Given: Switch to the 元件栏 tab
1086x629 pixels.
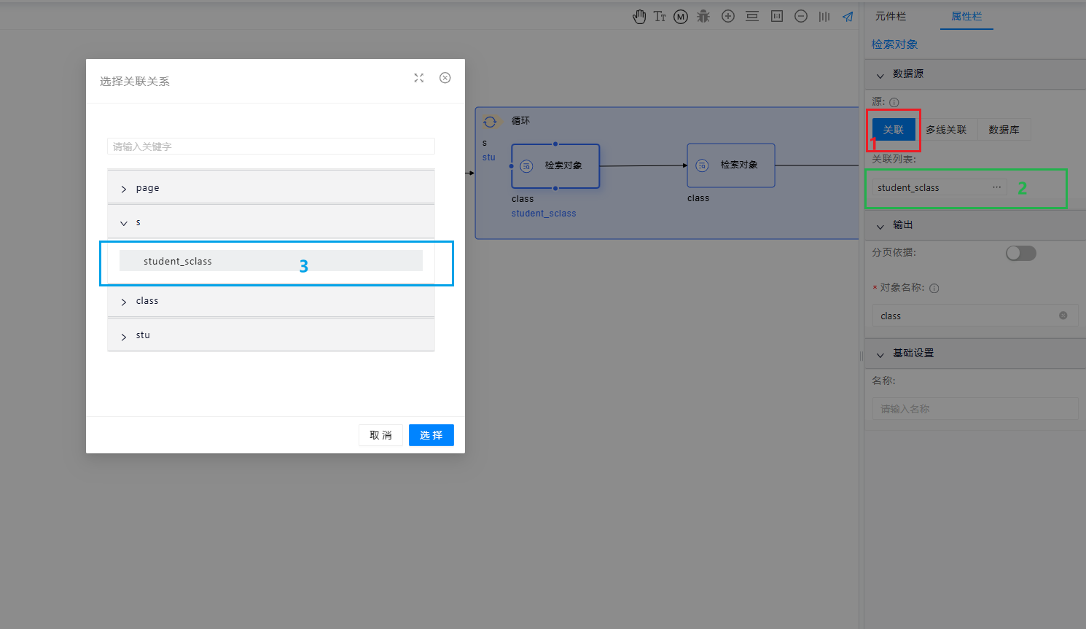Looking at the screenshot, I should point(891,16).
